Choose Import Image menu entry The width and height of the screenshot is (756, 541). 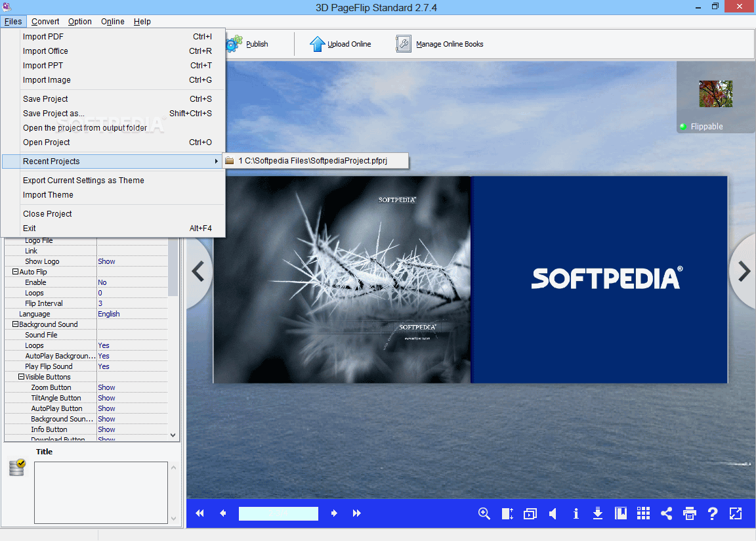[x=114, y=80]
